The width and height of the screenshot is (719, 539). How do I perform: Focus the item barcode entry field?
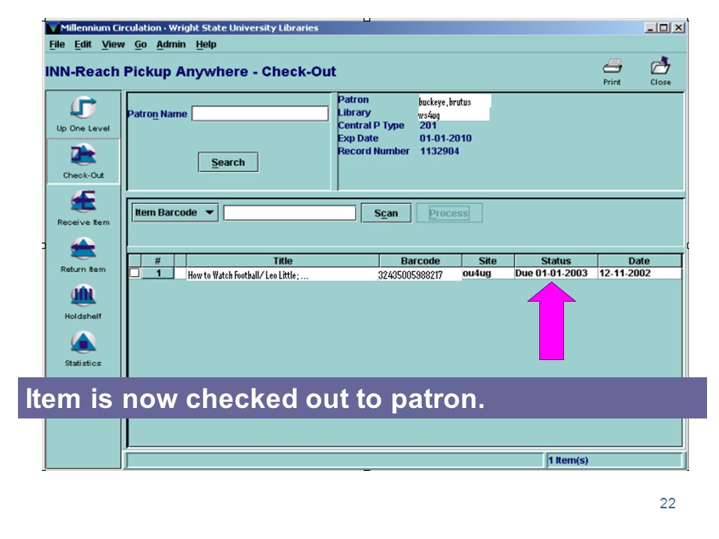point(289,213)
